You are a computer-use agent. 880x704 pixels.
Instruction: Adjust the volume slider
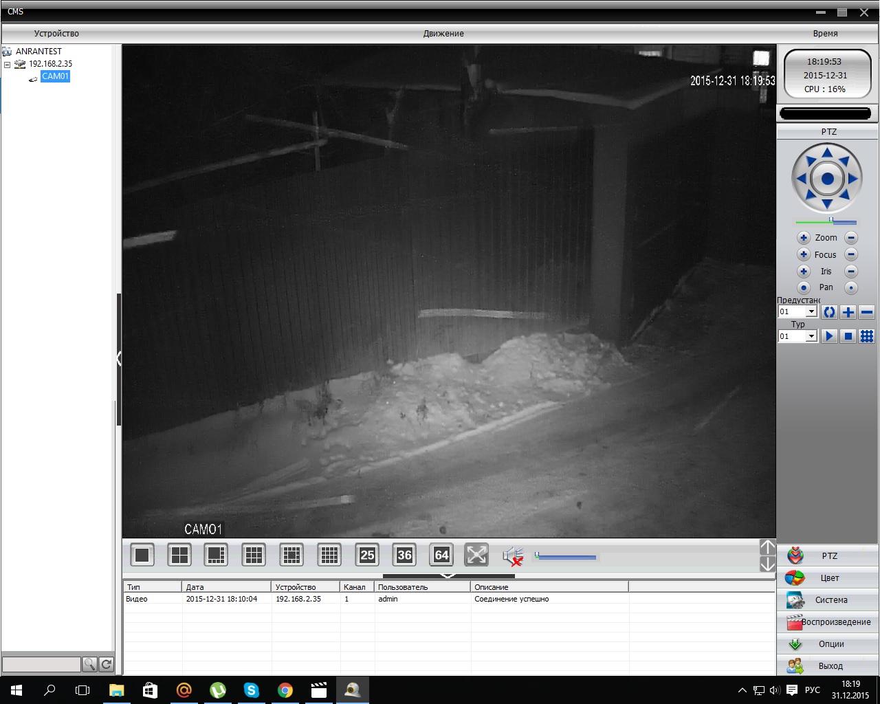pos(565,556)
